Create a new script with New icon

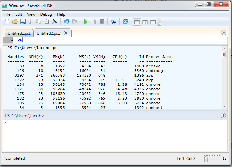7,22
